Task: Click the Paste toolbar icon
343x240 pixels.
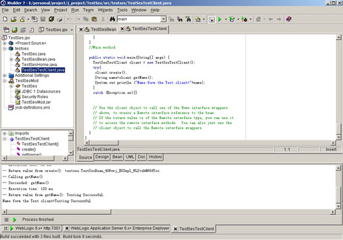Action: coord(94,19)
